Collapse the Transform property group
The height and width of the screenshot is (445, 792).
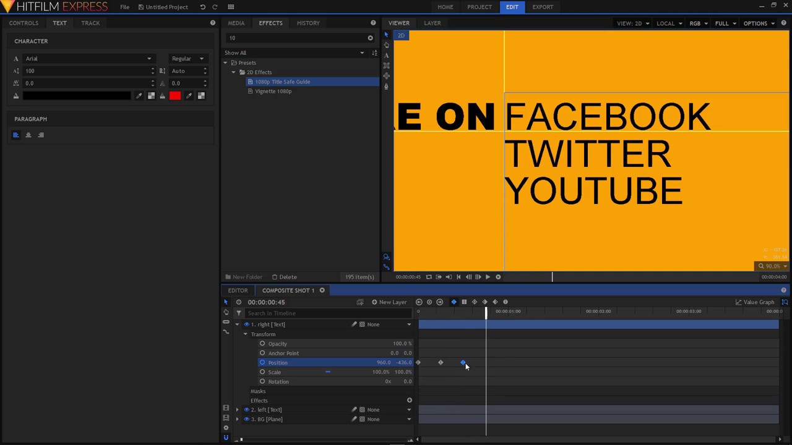245,334
